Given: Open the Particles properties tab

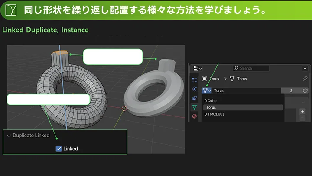Looking at the screenshot, I should (194, 80).
